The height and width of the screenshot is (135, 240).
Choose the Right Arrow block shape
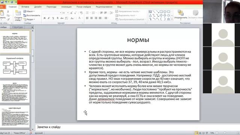pos(161,15)
